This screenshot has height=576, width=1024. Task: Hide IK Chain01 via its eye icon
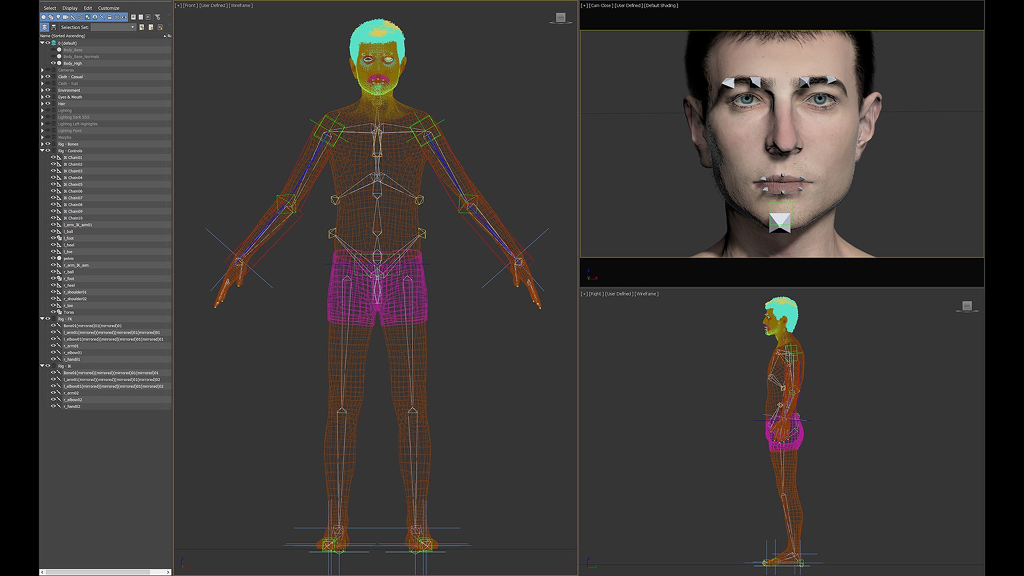tap(53, 157)
